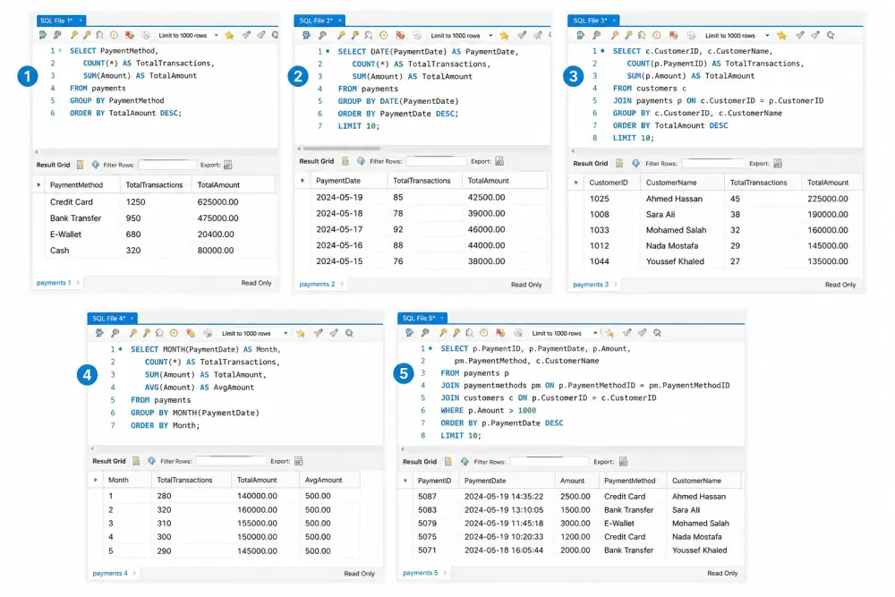Click the find magnifier icon at SQL File 4 toolbar end
The height and width of the screenshot is (597, 895).
pyautogui.click(x=349, y=333)
